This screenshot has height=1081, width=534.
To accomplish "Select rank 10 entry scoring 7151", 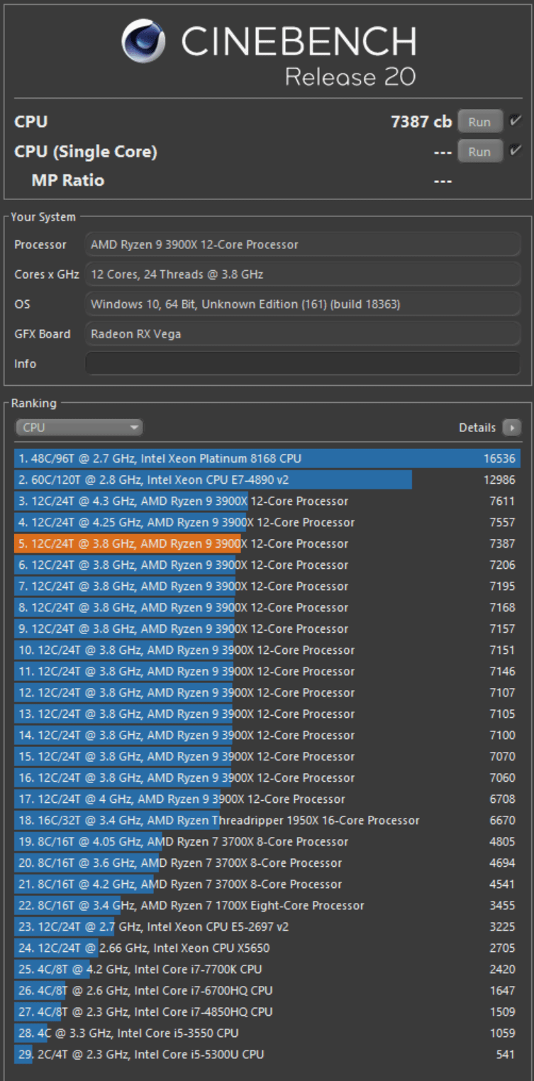I will 267,650.
